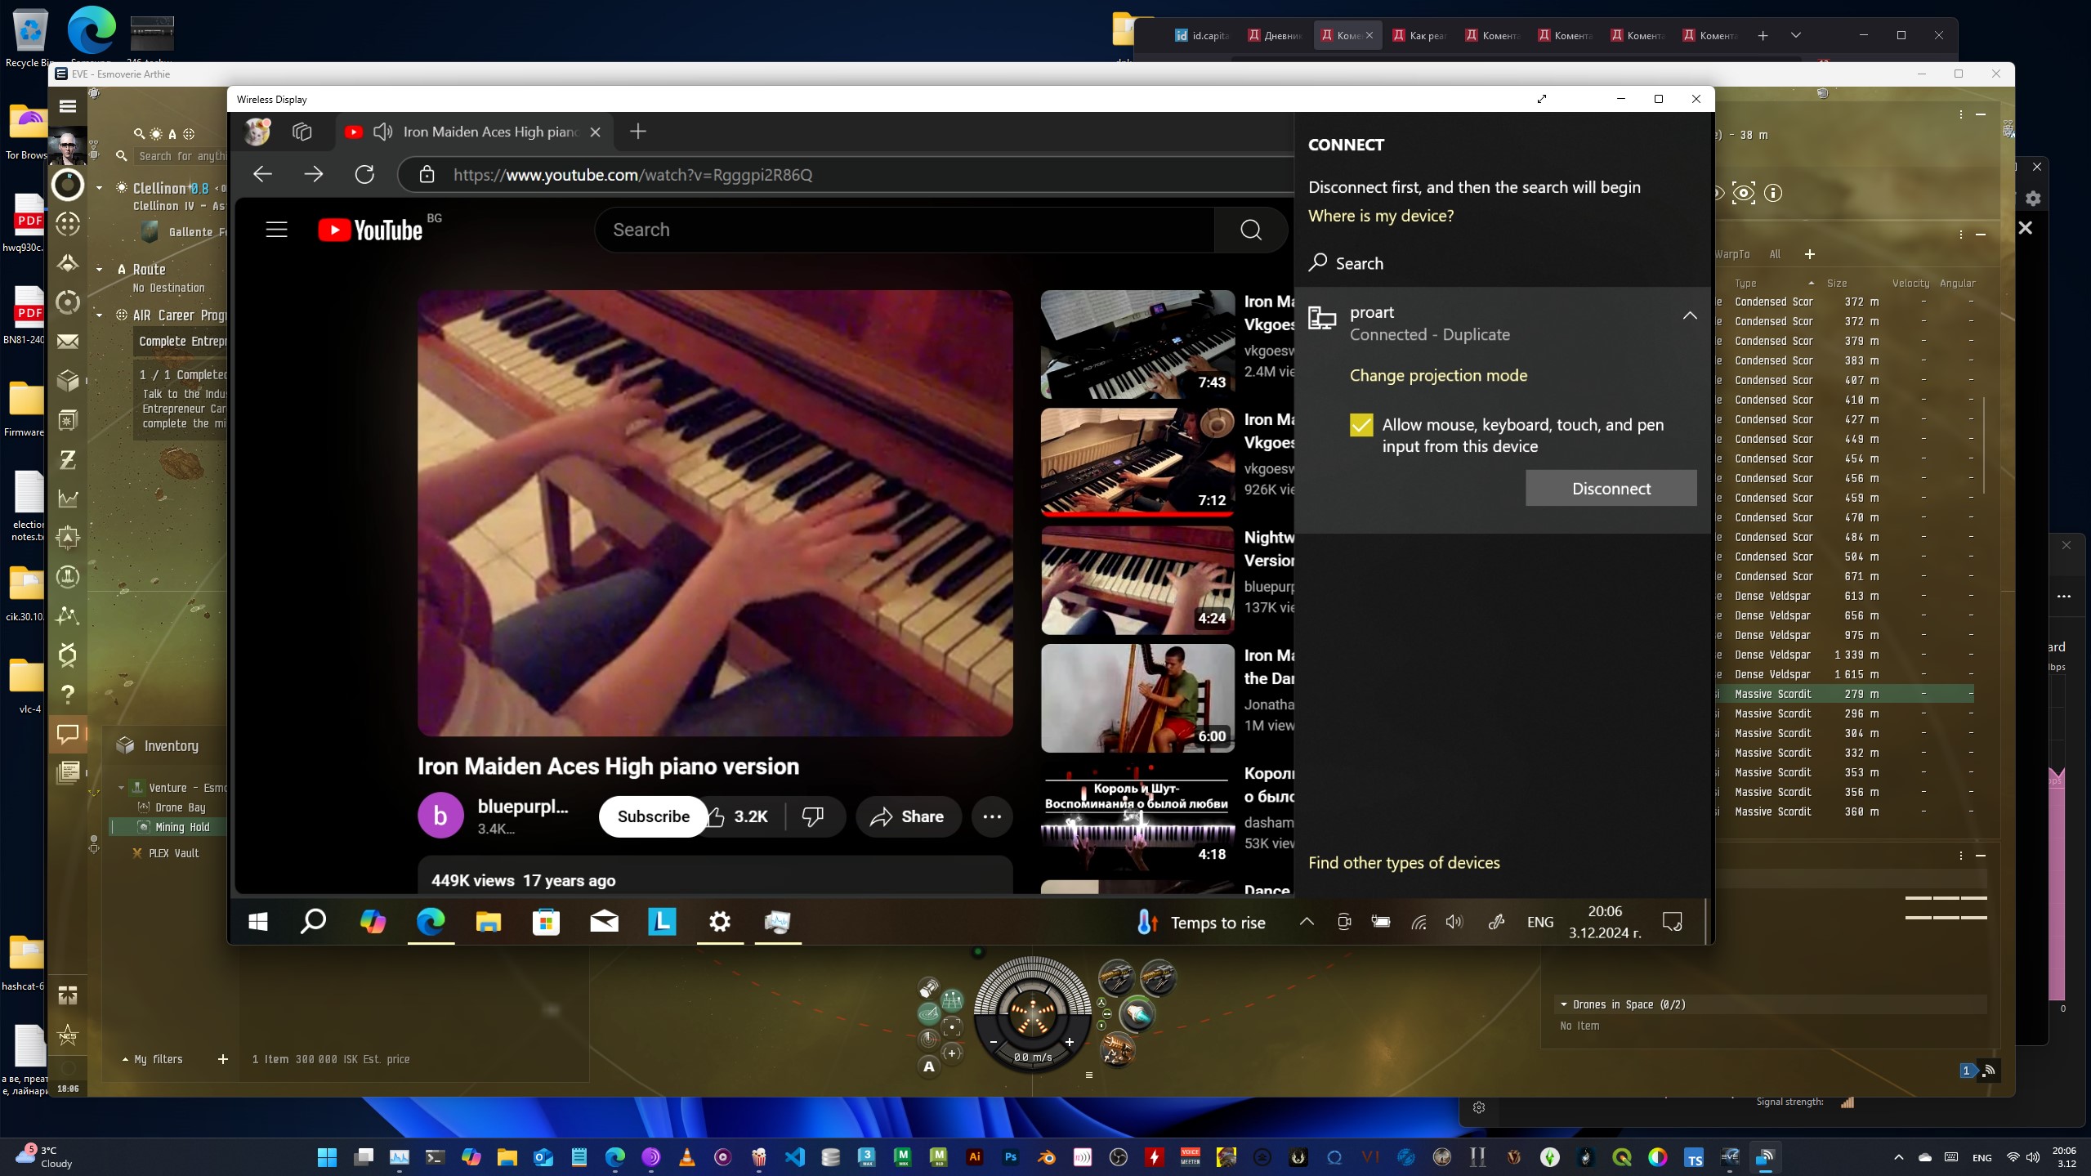
Task: Collapse the proart device entry chevron
Action: 1689,315
